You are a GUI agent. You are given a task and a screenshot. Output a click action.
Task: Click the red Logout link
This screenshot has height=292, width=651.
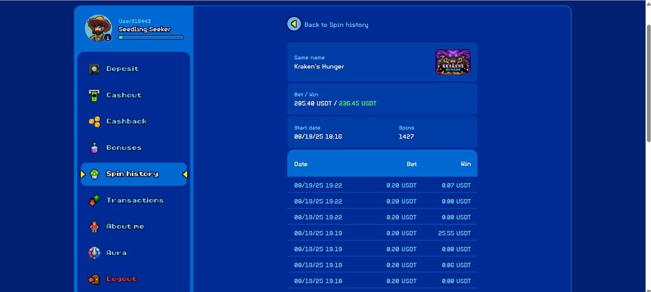pos(121,279)
